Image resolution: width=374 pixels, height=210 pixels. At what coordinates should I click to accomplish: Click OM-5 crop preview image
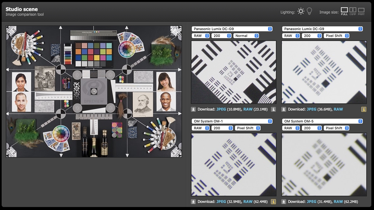324,165
